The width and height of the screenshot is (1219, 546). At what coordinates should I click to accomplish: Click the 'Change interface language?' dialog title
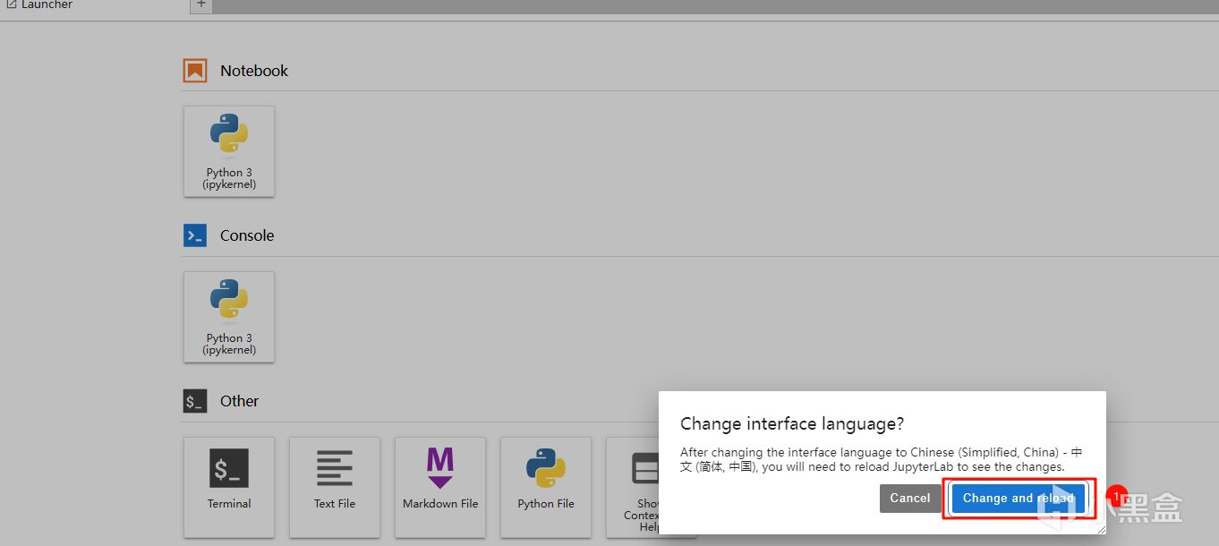[x=792, y=423]
